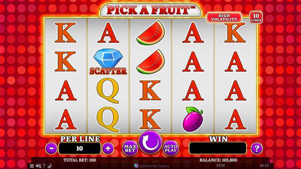Click the per line bet value field
Image resolution: width=301 pixels, height=169 pixels.
click(x=79, y=148)
